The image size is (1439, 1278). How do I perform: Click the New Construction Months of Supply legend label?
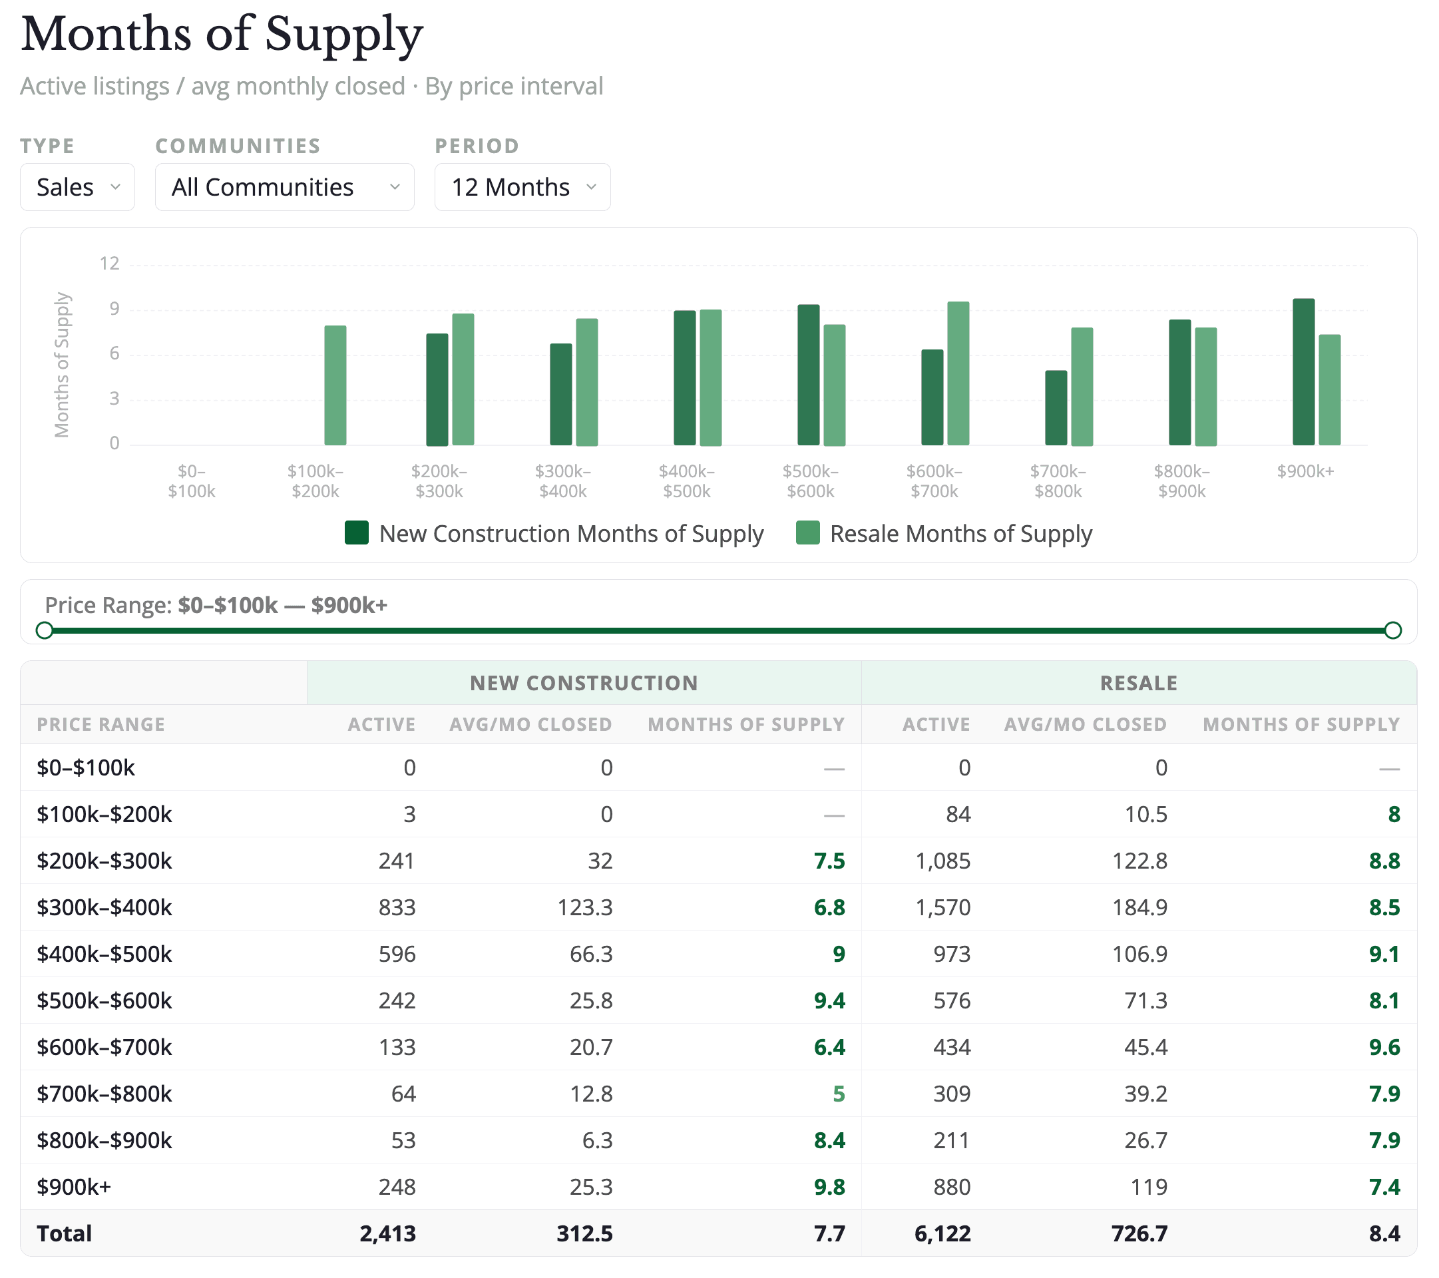coord(571,534)
